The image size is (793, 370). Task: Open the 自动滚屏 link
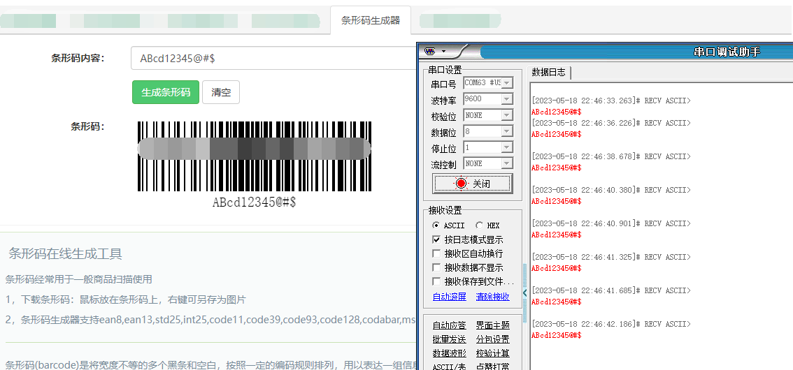(450, 297)
